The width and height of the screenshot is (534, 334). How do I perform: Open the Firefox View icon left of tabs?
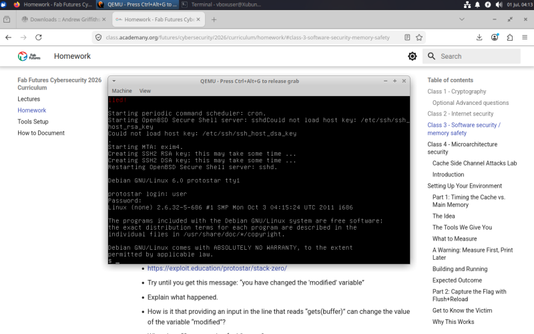click(7, 19)
